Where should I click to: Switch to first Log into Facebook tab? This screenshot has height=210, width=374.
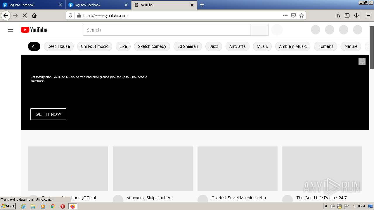coord(32,5)
